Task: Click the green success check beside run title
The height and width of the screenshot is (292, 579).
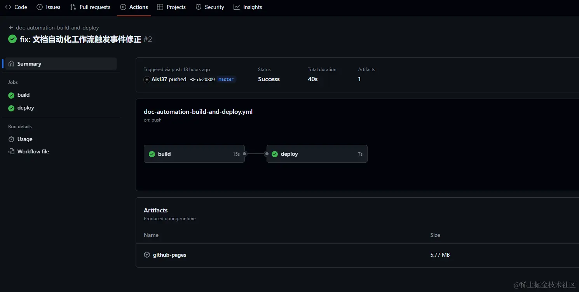Action: [x=12, y=39]
